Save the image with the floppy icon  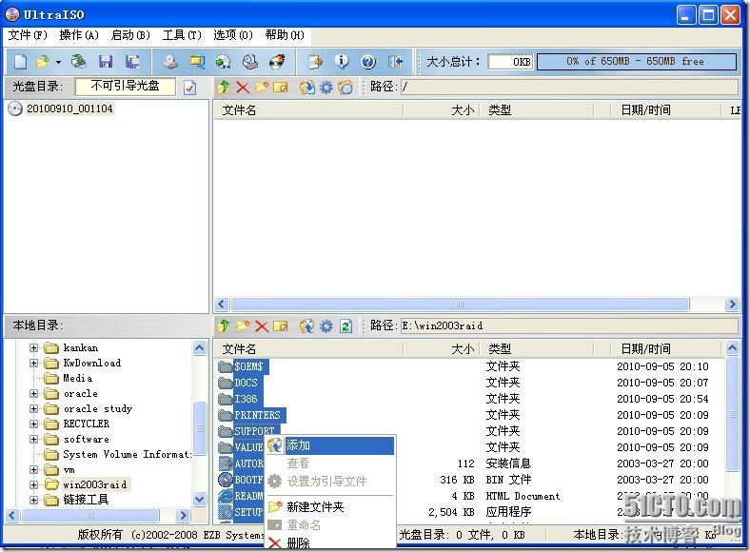click(106, 62)
